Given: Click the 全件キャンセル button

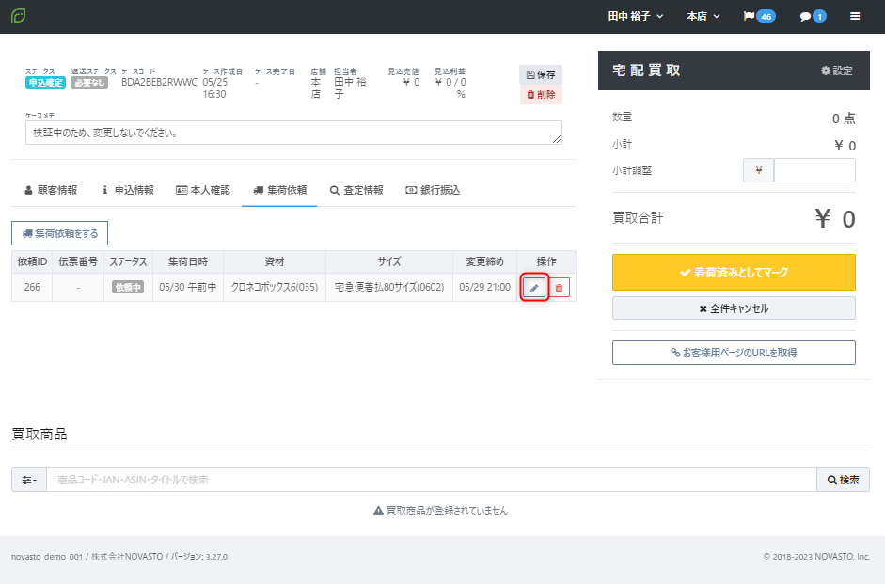Looking at the screenshot, I should tap(734, 308).
